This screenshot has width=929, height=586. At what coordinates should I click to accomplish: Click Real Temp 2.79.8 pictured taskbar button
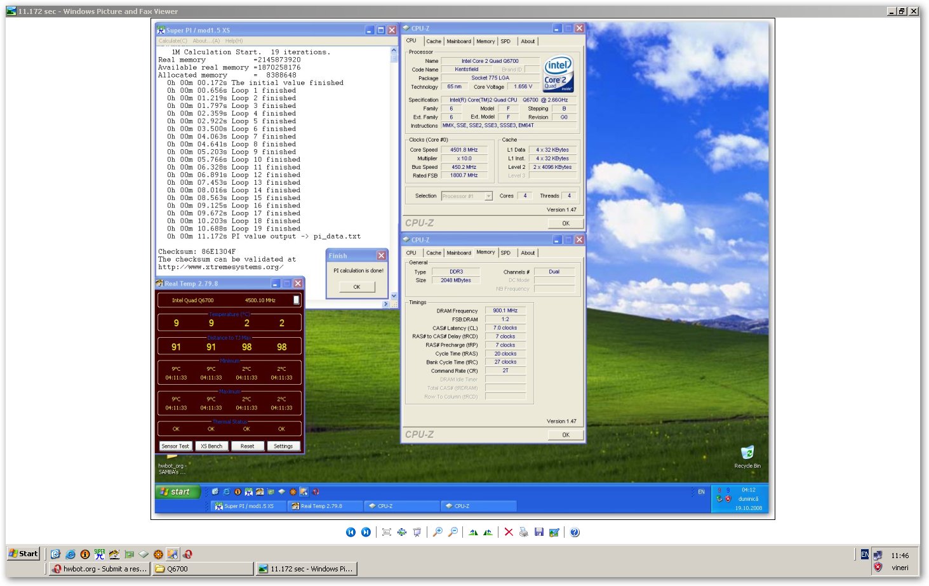tap(325, 506)
